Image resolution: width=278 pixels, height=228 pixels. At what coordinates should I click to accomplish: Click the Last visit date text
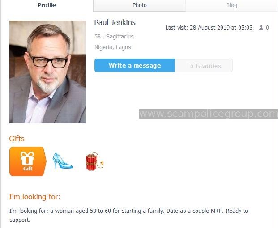[209, 28]
